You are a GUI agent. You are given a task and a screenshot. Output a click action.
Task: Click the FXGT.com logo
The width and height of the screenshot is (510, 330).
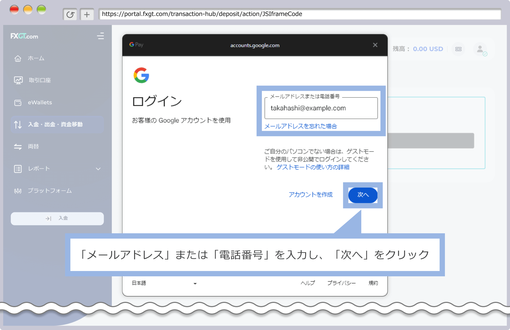24,36
